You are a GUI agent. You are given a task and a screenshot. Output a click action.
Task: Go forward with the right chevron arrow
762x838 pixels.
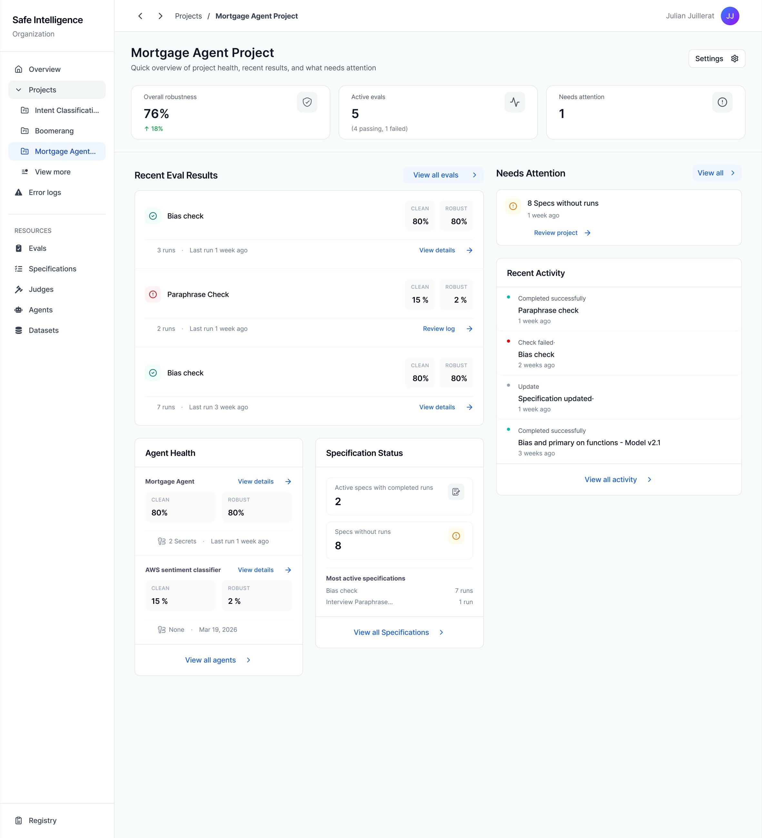pos(160,16)
